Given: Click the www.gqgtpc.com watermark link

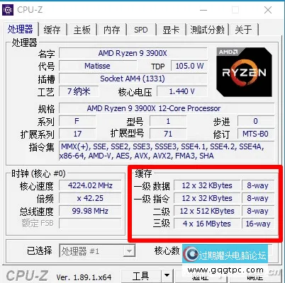Looking at the screenshot, I should [x=225, y=270].
